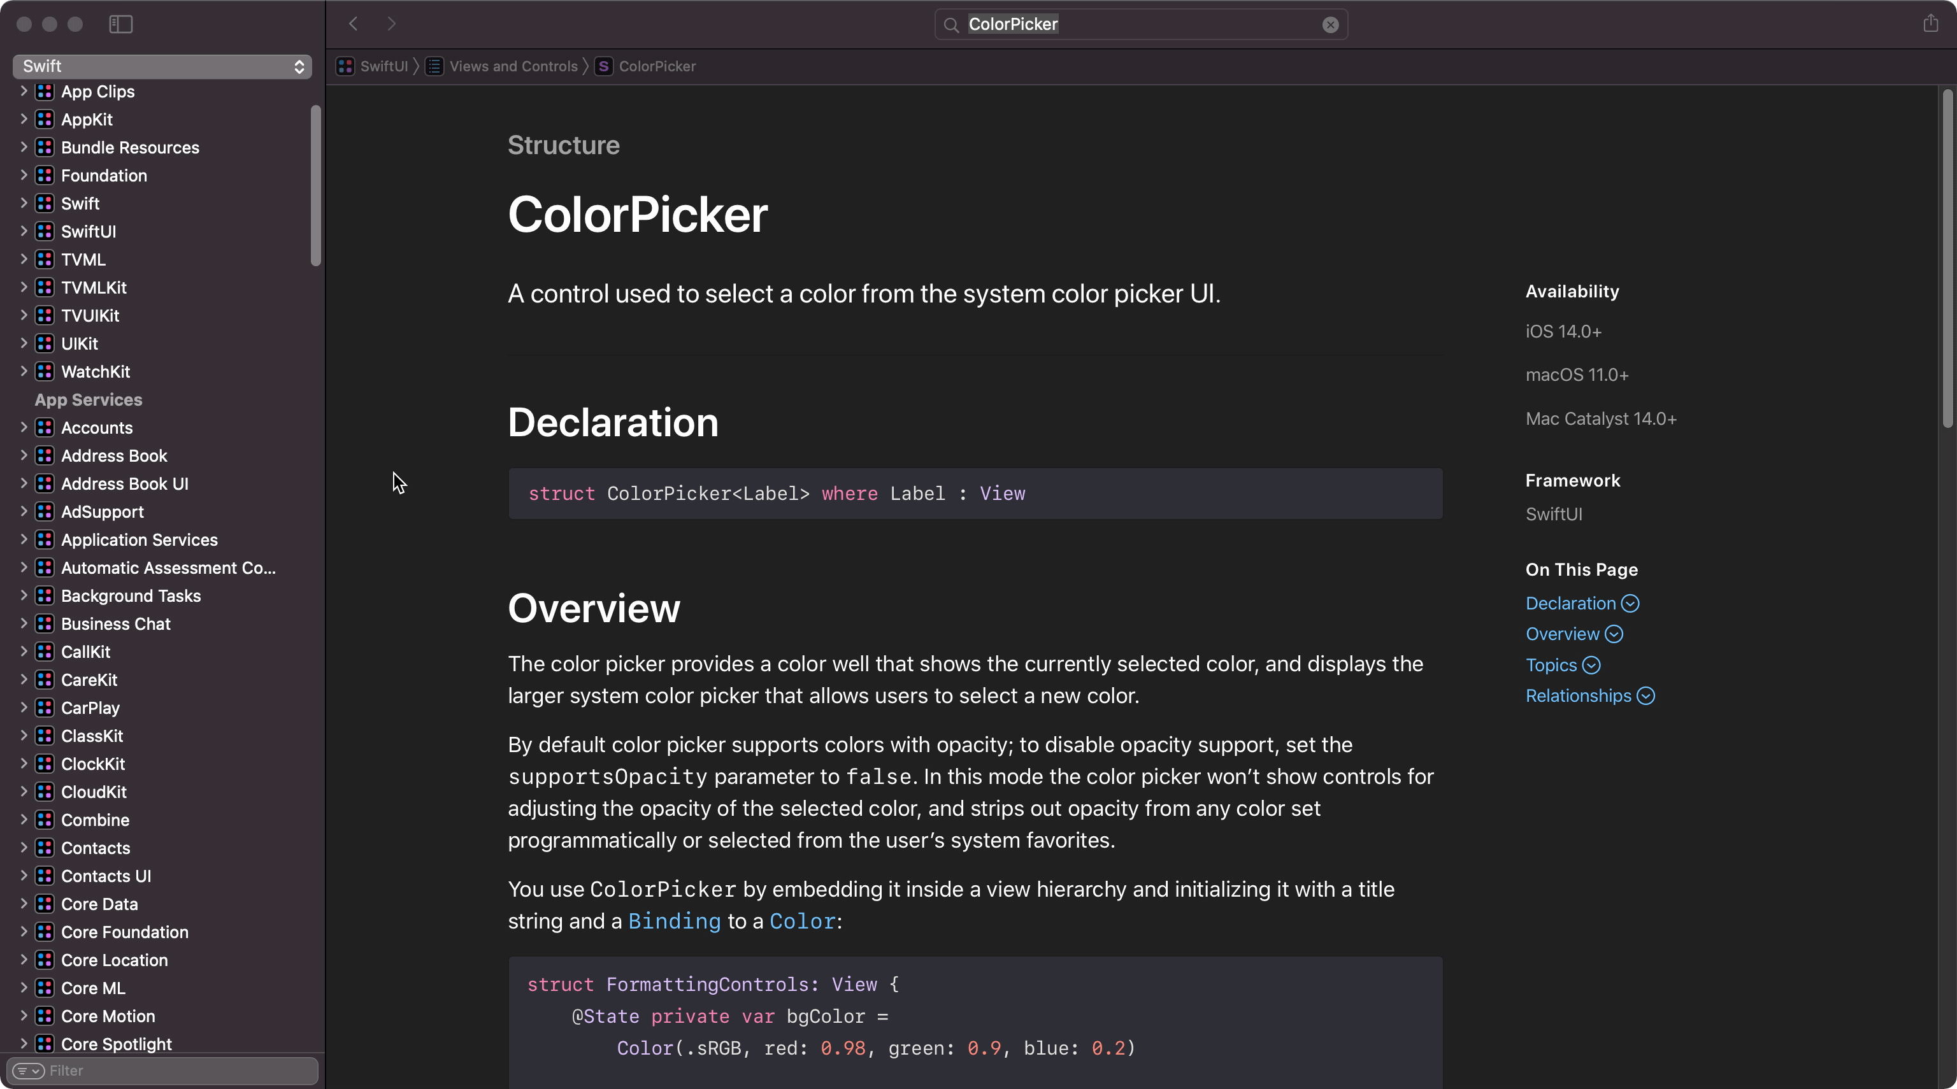Viewport: 1957px width, 1089px height.
Task: Expand the UIKit disclosure arrow
Action: tap(24, 343)
